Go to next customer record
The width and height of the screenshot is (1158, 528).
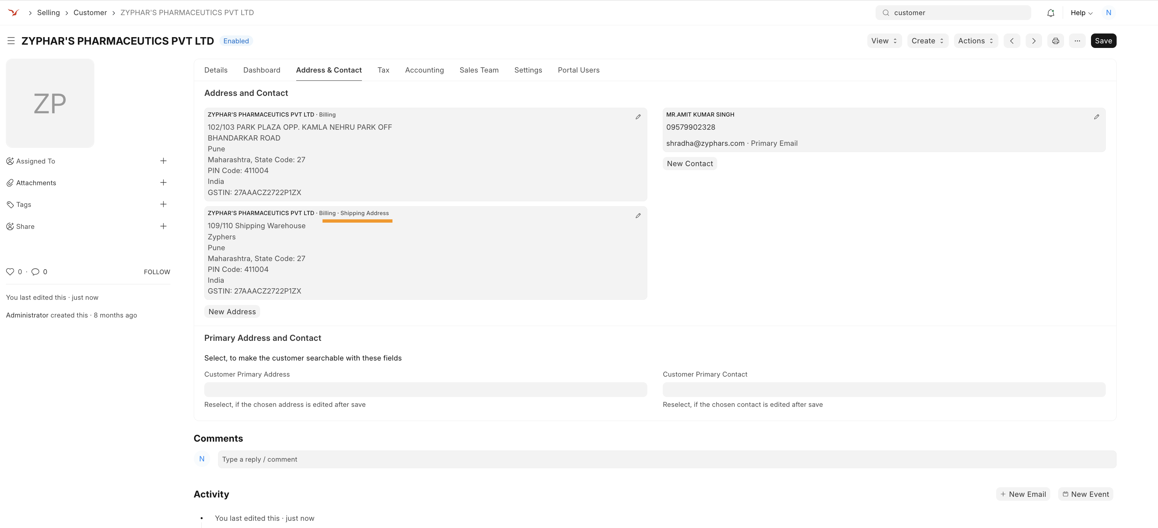(x=1034, y=41)
